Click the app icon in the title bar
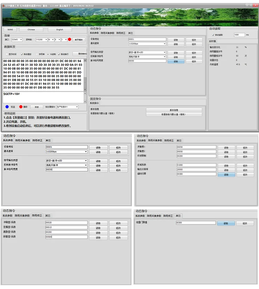This screenshot has width=259, height=289. coord(3,6)
